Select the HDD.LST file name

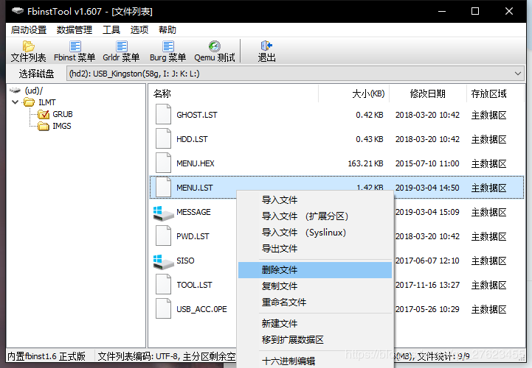pyautogui.click(x=192, y=139)
